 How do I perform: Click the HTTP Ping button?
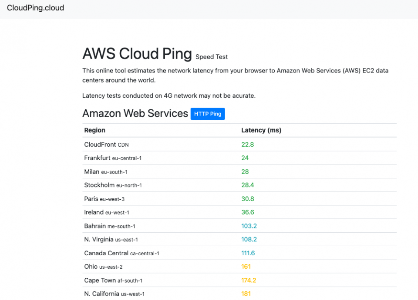(208, 114)
